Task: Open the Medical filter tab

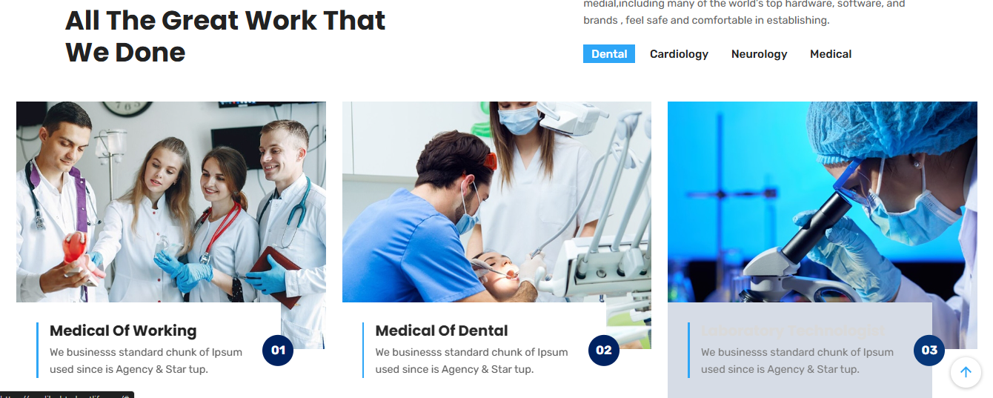Action: coord(831,54)
